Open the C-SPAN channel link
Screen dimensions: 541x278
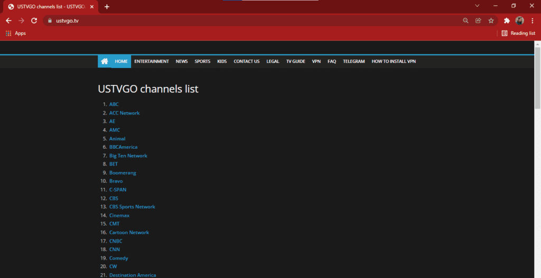(118, 189)
